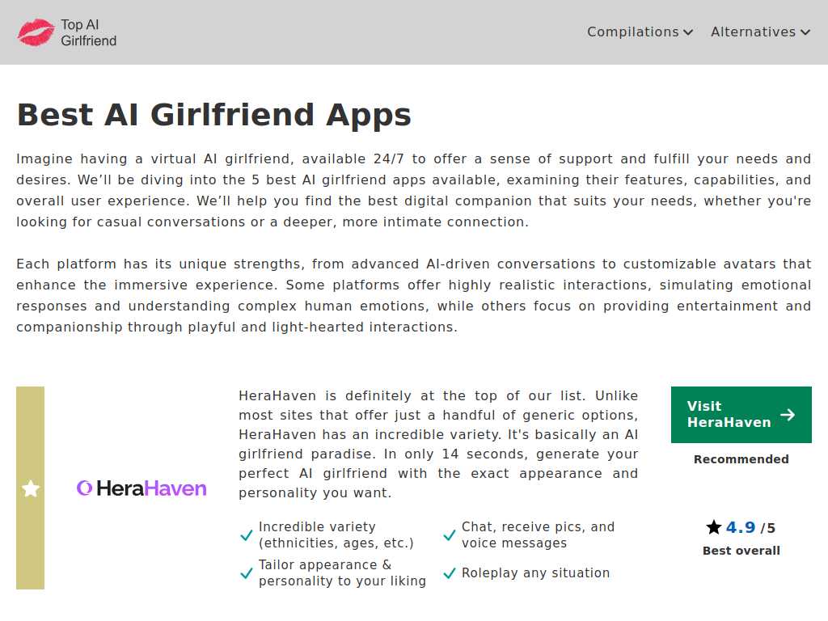Click the 'Each platform has its unique' paragraph
This screenshot has height=621, width=828.
pyautogui.click(x=413, y=295)
